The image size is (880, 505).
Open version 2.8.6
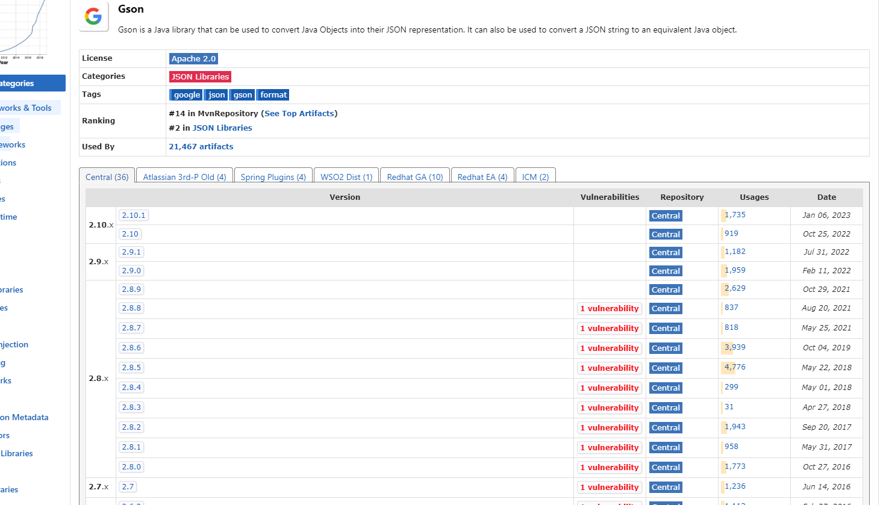pyautogui.click(x=131, y=348)
